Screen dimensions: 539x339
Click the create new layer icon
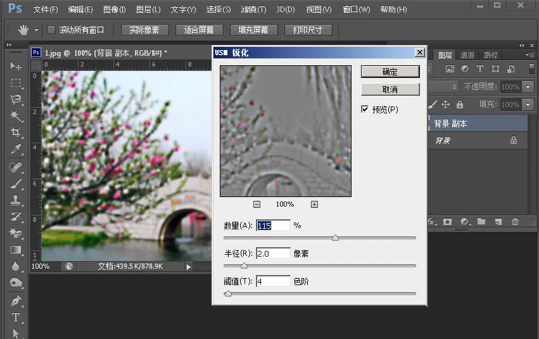[x=498, y=222]
